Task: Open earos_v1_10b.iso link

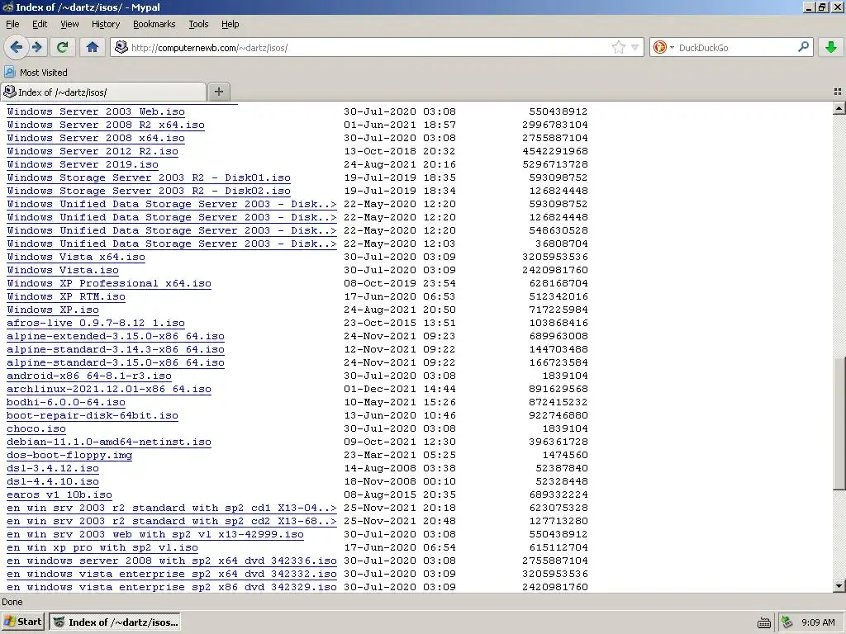Action: (59, 494)
